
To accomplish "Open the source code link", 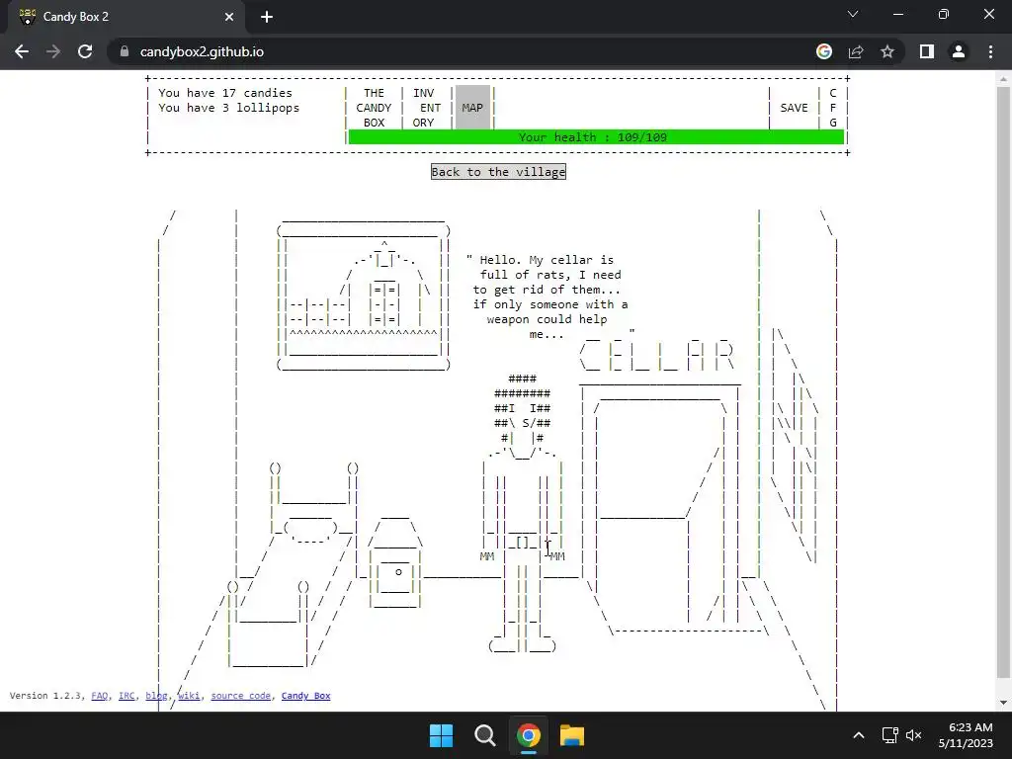I will pos(241,696).
